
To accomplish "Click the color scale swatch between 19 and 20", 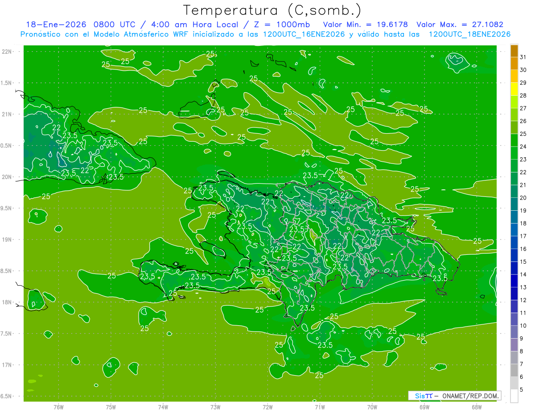I will pos(514,204).
